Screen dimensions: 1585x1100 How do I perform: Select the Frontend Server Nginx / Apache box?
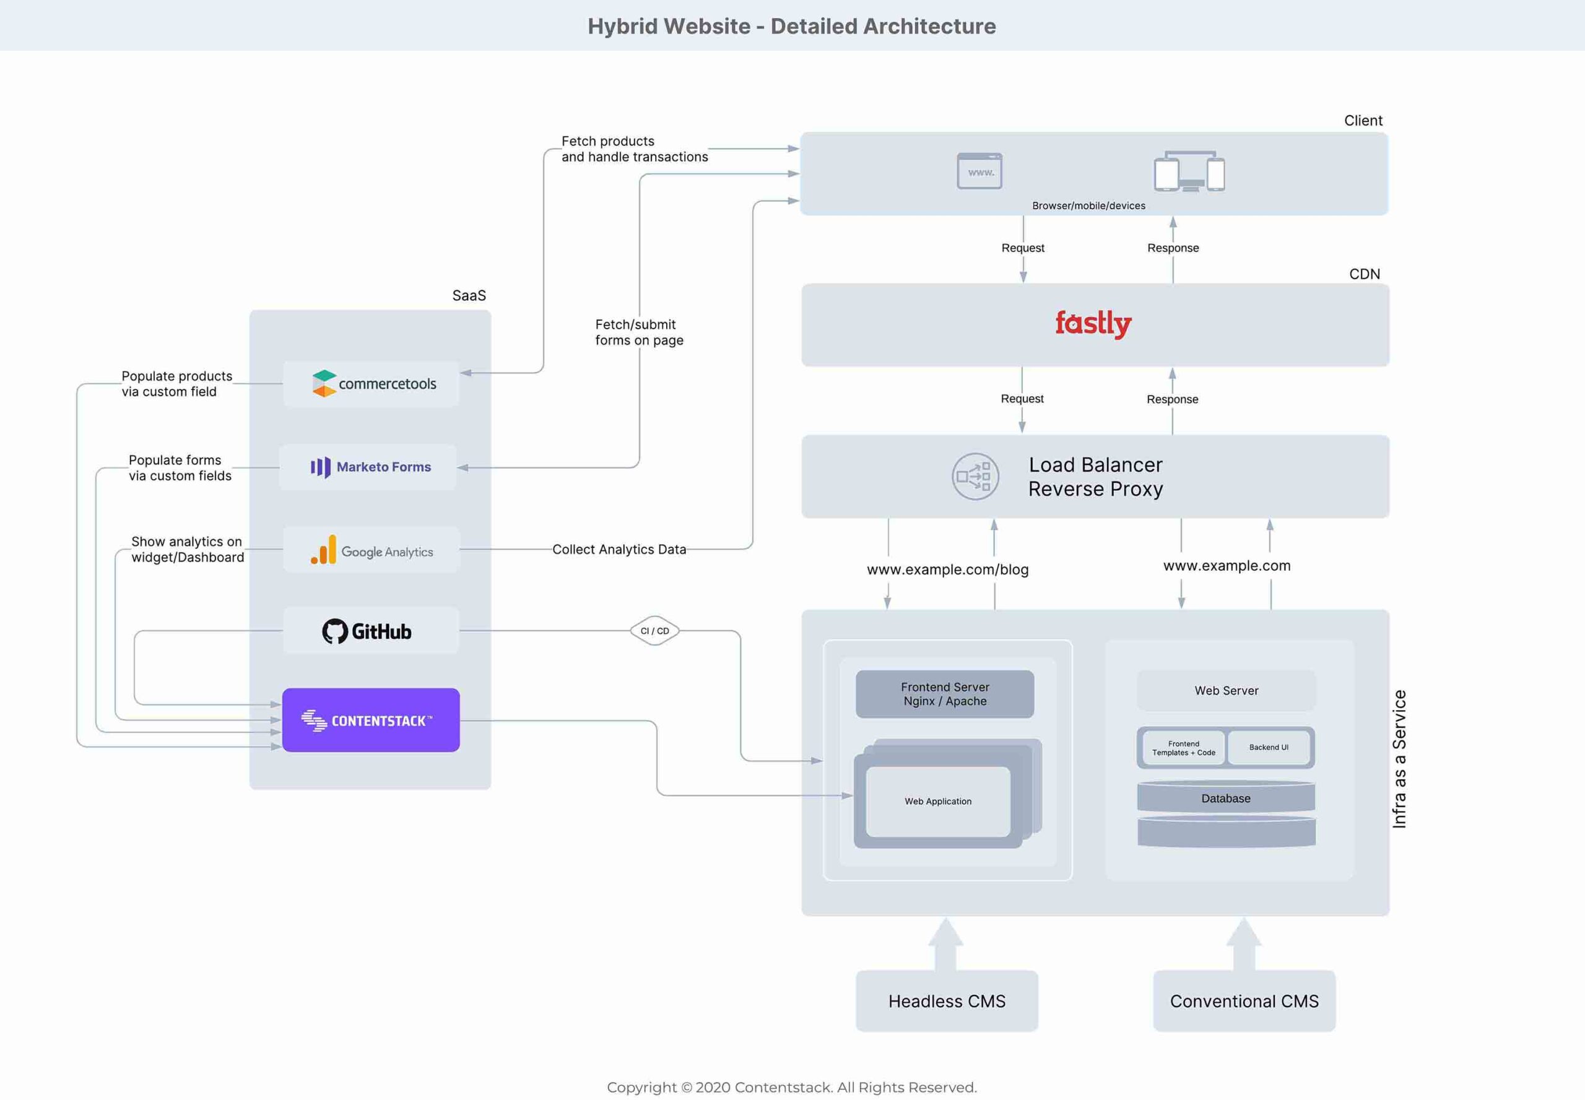[x=945, y=694]
